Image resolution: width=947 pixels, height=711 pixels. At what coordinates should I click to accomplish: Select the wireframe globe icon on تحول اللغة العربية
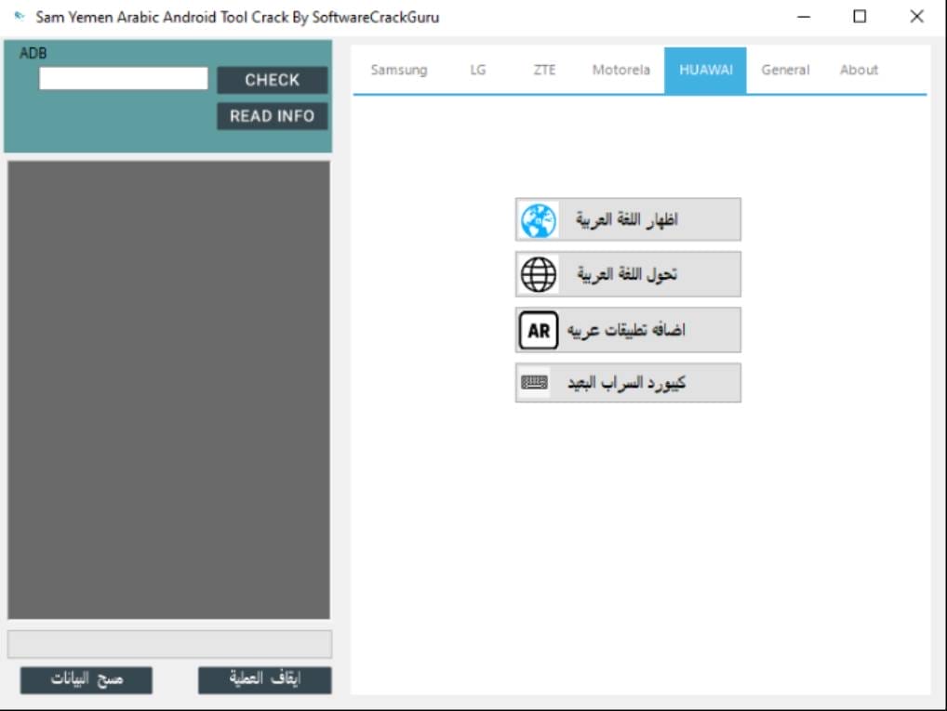tap(538, 273)
